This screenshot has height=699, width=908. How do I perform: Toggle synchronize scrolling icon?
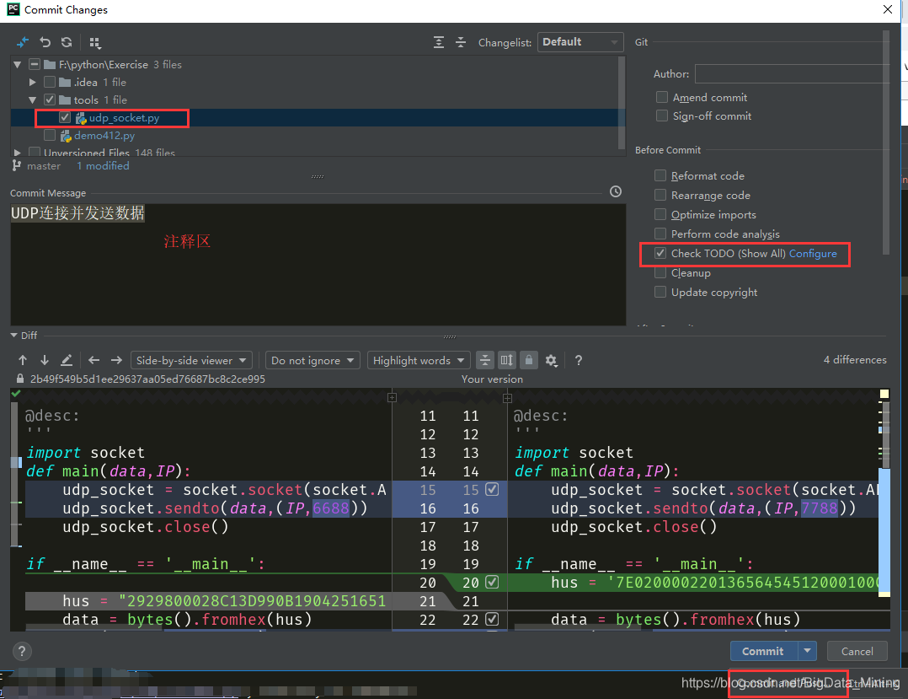pos(507,361)
